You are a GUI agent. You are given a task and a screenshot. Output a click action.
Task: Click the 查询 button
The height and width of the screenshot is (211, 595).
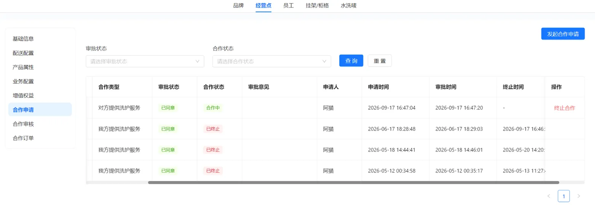[x=351, y=61]
